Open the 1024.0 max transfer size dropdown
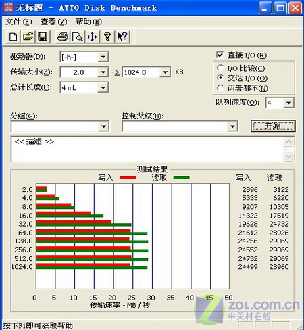304x330 pixels. [x=165, y=72]
